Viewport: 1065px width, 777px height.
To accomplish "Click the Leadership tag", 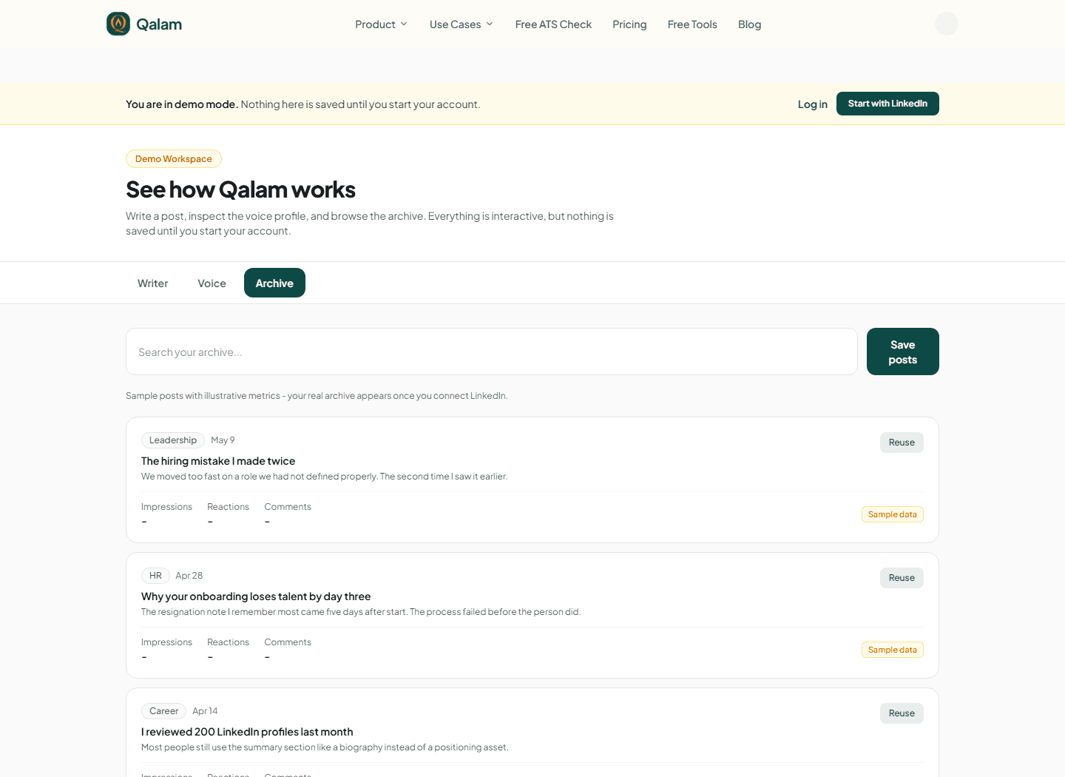I will tap(173, 440).
